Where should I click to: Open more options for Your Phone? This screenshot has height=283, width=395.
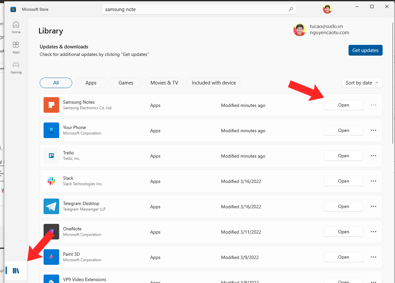click(x=374, y=130)
